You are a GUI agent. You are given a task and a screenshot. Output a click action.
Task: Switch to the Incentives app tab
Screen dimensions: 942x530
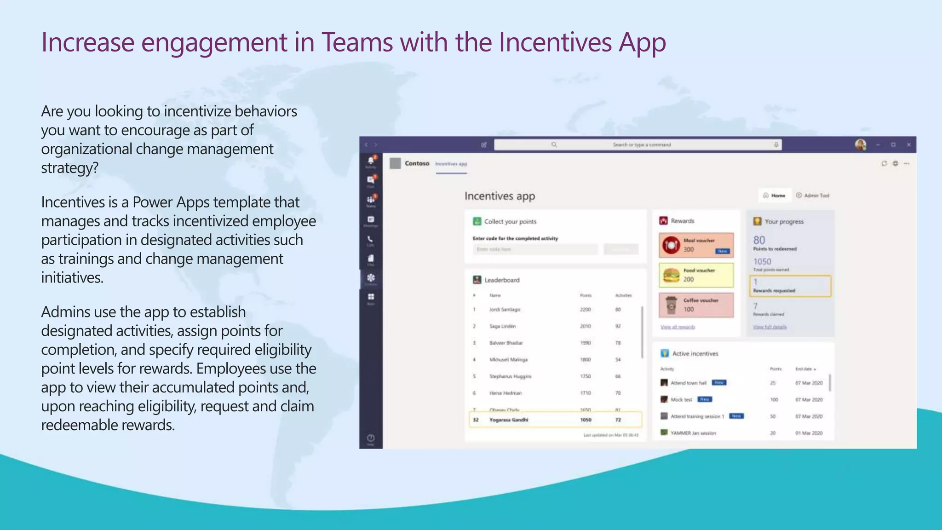(x=451, y=164)
